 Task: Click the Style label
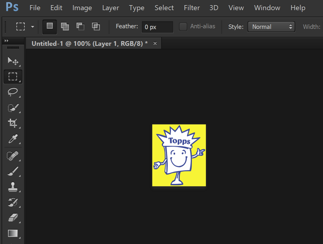pyautogui.click(x=236, y=27)
